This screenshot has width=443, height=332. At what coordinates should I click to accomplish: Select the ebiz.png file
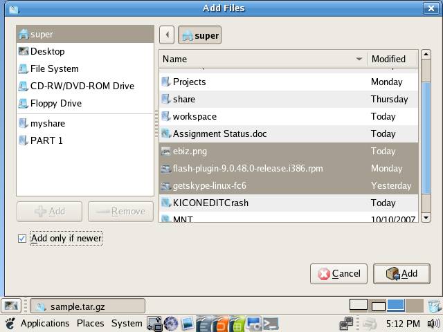tap(190, 151)
